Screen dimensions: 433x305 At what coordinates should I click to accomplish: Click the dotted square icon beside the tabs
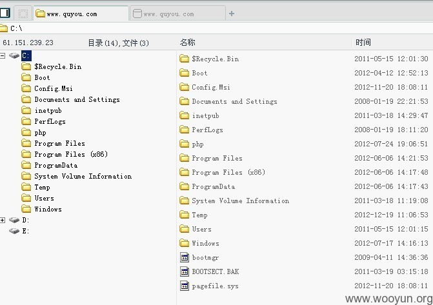coord(23,14)
